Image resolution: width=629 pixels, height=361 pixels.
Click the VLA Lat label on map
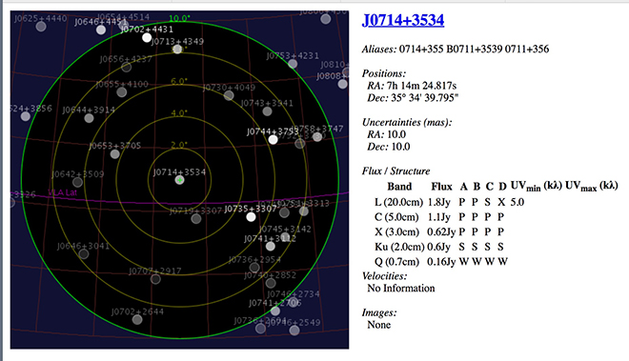point(62,192)
